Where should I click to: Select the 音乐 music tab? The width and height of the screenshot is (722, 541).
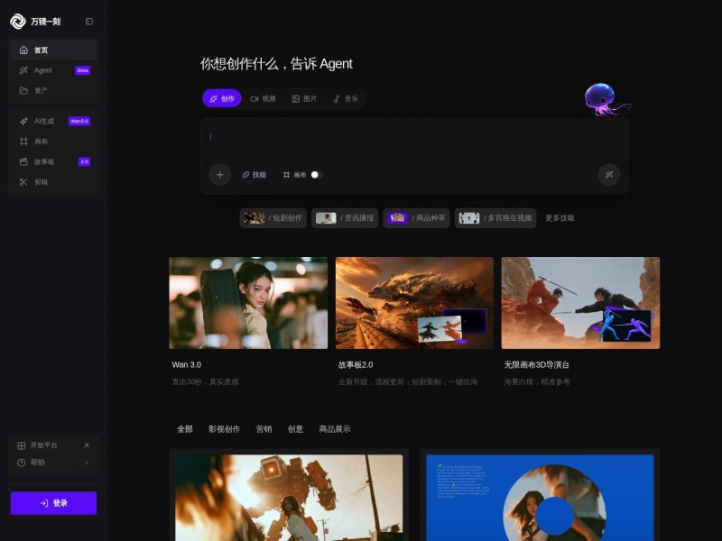[346, 98]
